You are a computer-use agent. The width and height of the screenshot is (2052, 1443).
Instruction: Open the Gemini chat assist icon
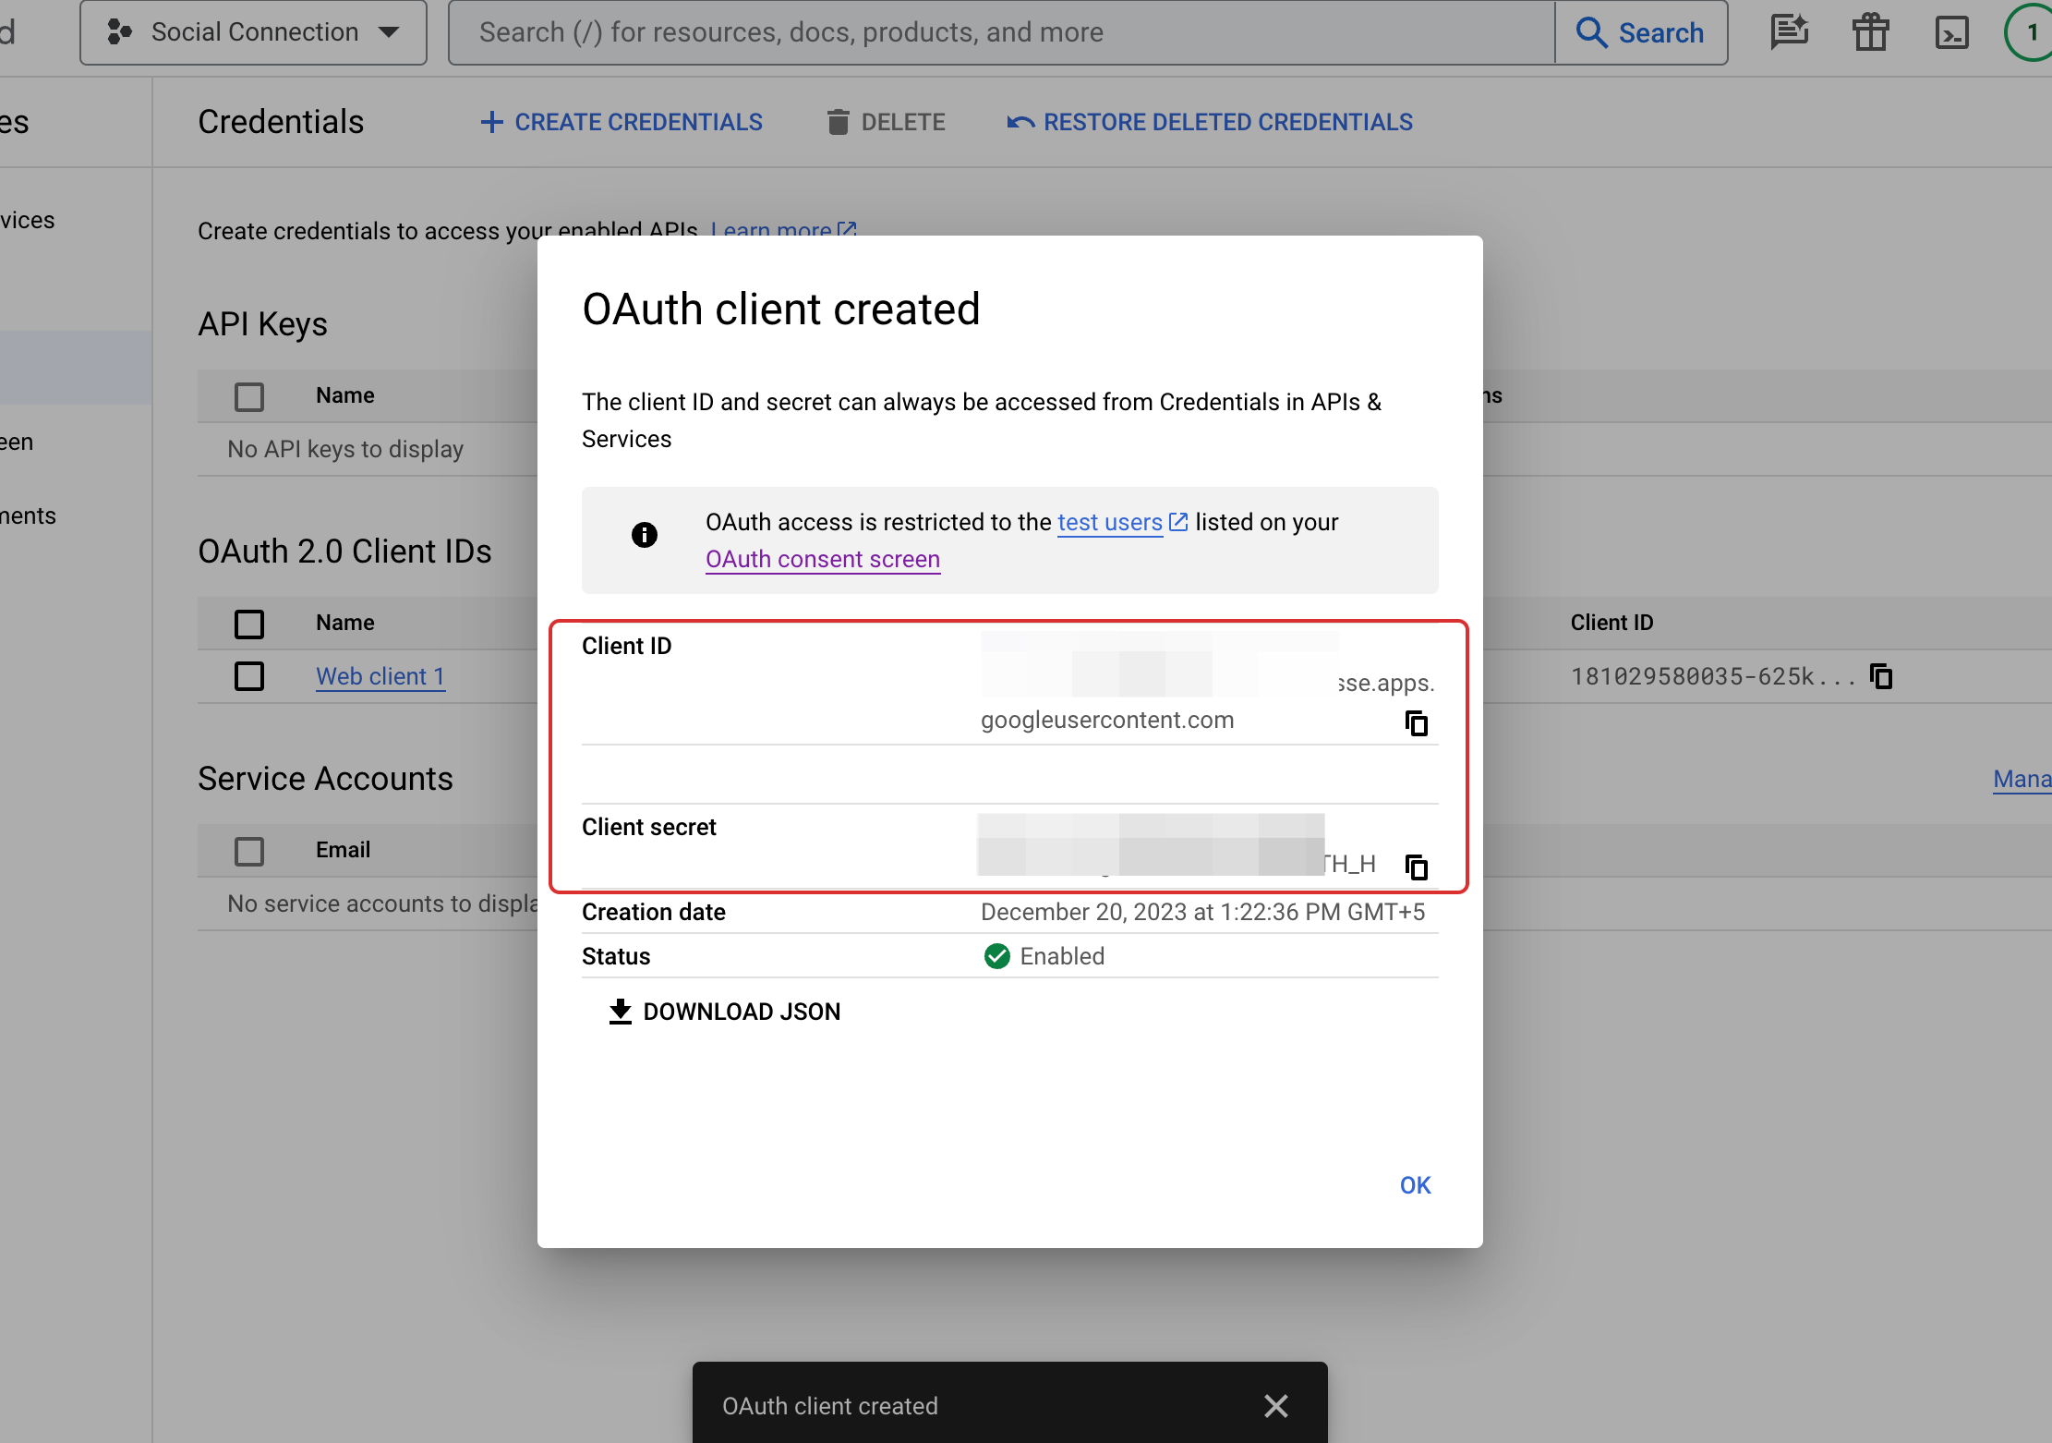(x=1789, y=32)
